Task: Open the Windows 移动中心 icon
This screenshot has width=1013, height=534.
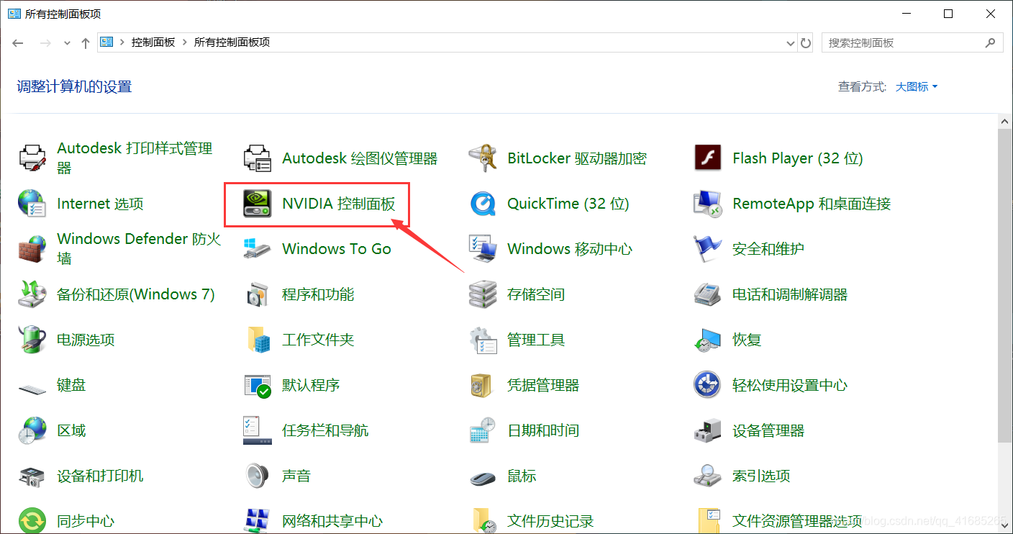Action: coord(482,249)
